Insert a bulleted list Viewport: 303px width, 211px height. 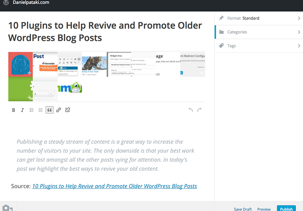(31, 110)
